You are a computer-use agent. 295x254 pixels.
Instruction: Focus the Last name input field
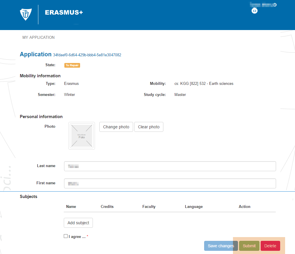[170, 166]
